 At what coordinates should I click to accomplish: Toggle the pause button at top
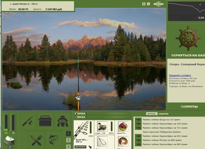coord(144,4)
